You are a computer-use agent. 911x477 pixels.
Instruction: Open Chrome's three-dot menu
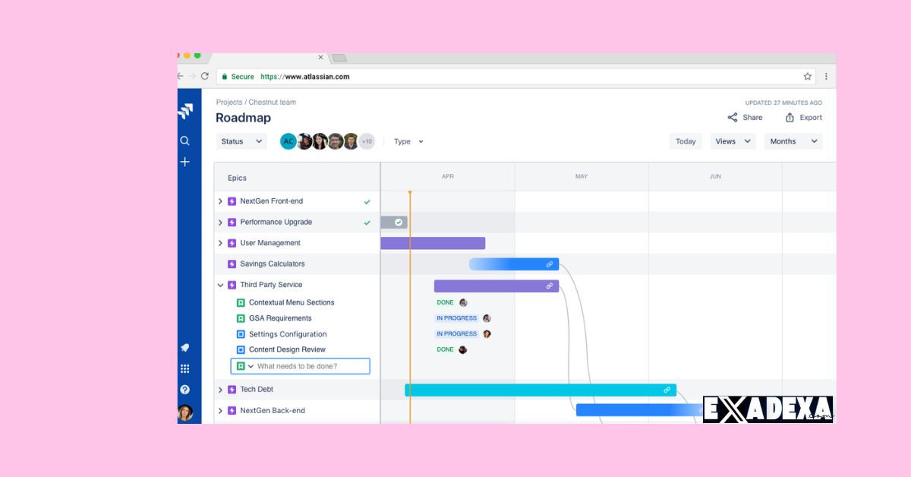[x=826, y=76]
